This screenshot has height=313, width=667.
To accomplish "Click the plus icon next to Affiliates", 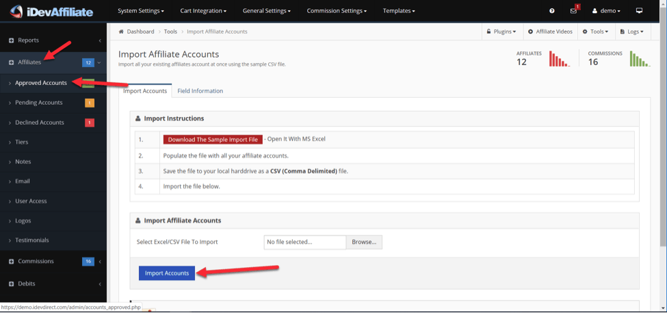I will (12, 62).
